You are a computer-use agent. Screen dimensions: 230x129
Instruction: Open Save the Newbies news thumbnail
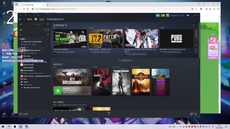coord(70,38)
